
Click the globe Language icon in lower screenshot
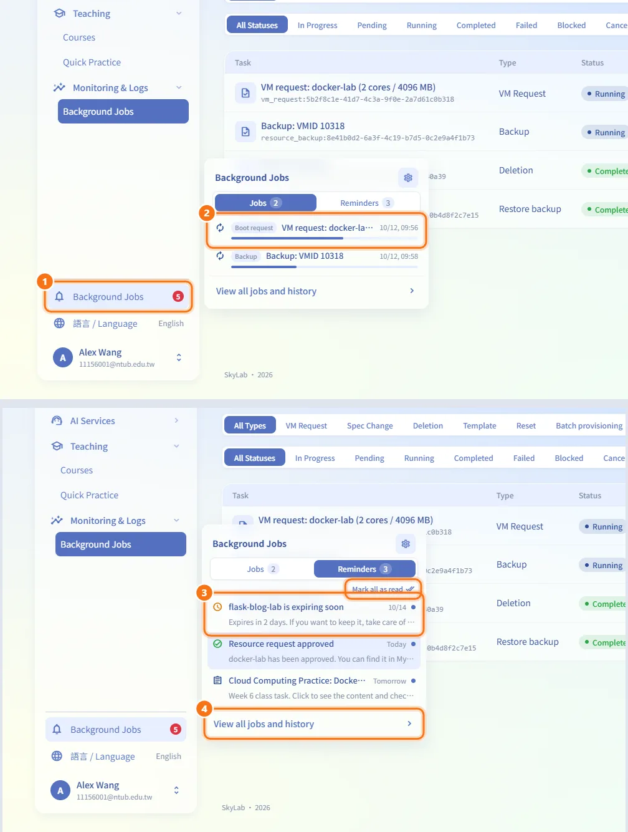click(x=57, y=756)
